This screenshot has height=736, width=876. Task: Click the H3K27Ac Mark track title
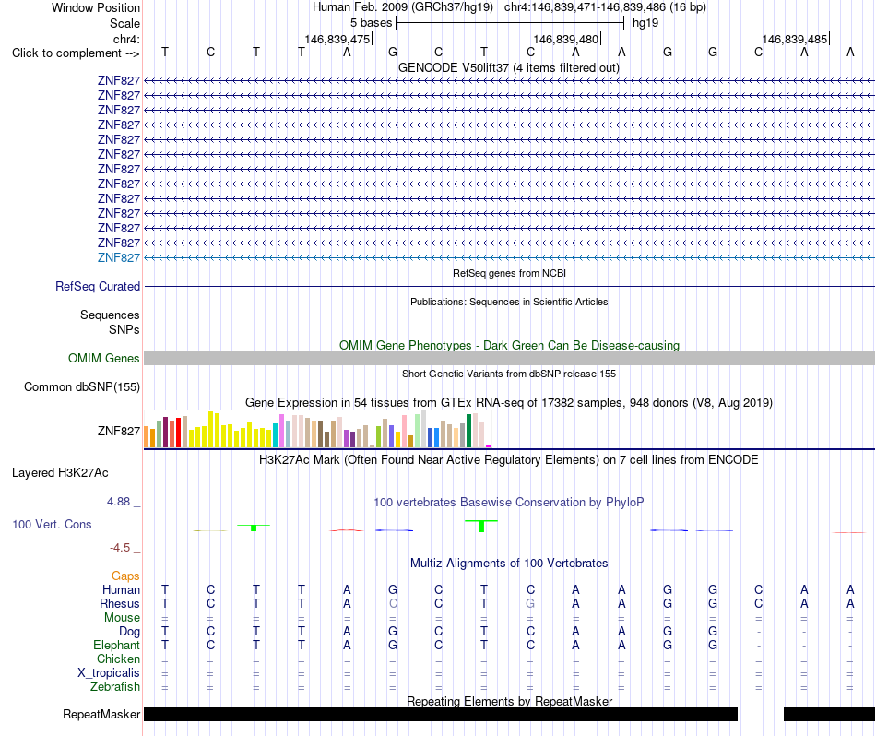pos(508,460)
